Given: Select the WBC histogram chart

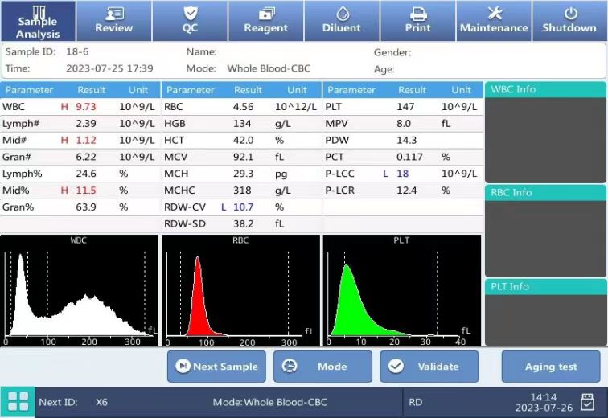Looking at the screenshot, I should pyautogui.click(x=80, y=291).
